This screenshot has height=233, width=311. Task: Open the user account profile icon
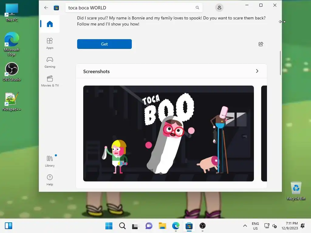(219, 8)
